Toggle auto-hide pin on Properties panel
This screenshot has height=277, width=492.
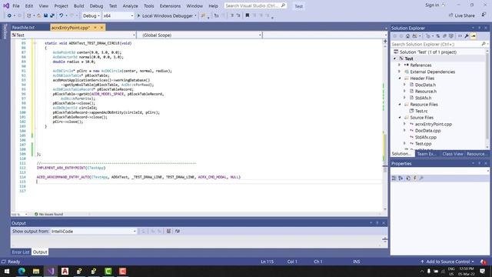479,163
